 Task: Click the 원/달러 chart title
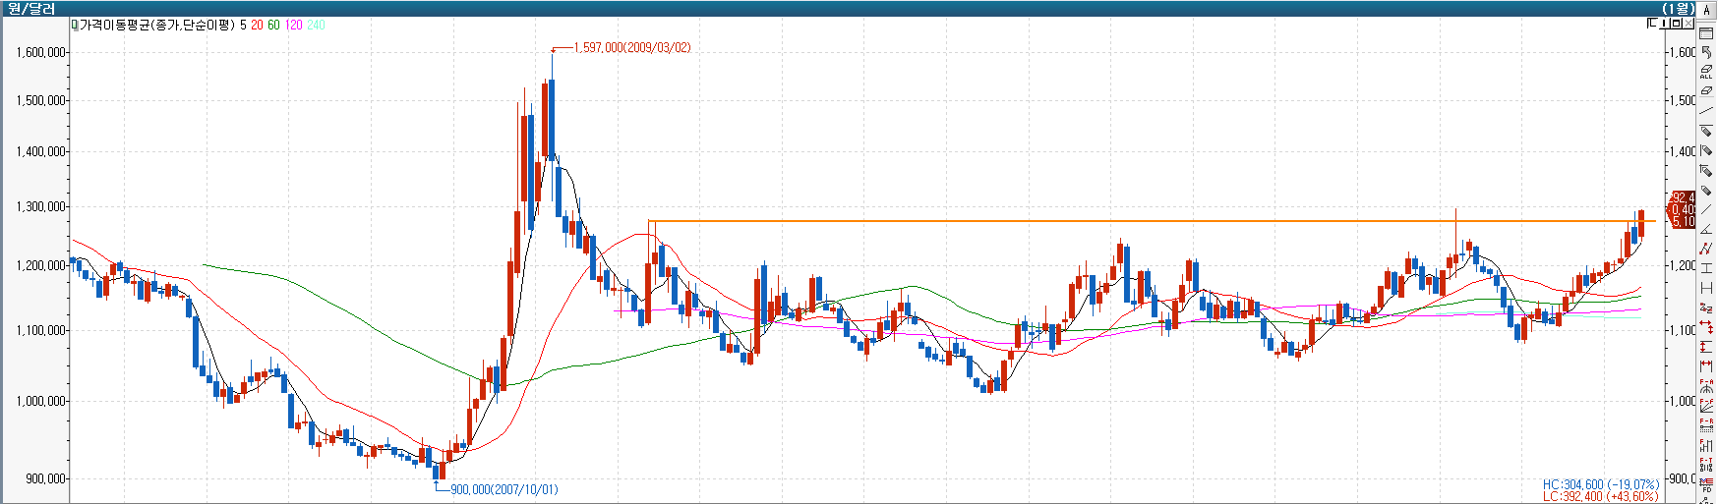(x=31, y=9)
